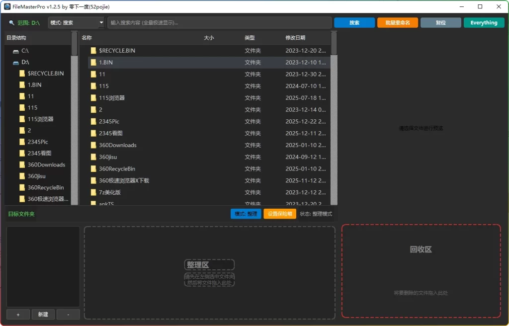Click the FileMasterPro icon in the title bar
Image resolution: width=509 pixels, height=326 pixels.
click(6, 6)
